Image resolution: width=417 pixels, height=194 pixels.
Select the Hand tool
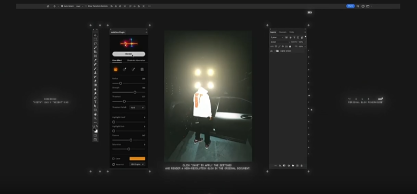click(95, 114)
